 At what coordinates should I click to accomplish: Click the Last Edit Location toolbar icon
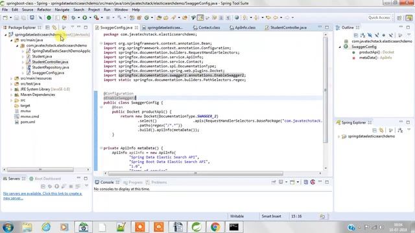(268, 17)
